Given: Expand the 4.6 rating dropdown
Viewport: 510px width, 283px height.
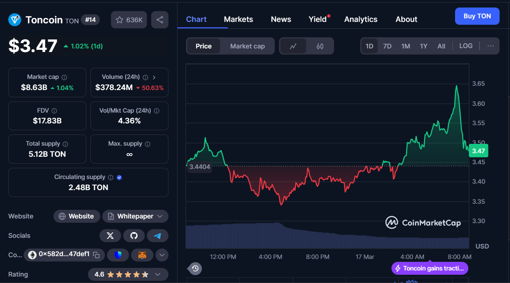Looking at the screenshot, I should 128,274.
